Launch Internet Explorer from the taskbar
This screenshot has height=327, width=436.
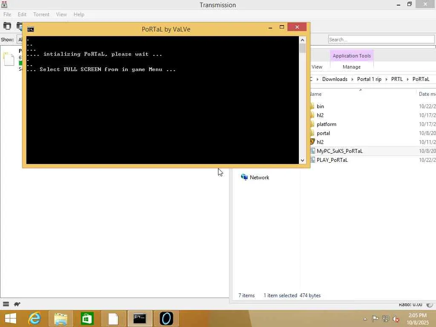(35, 318)
